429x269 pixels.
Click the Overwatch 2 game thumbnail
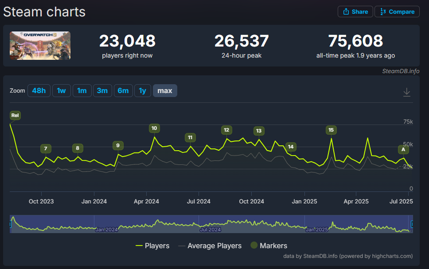tap(40, 46)
